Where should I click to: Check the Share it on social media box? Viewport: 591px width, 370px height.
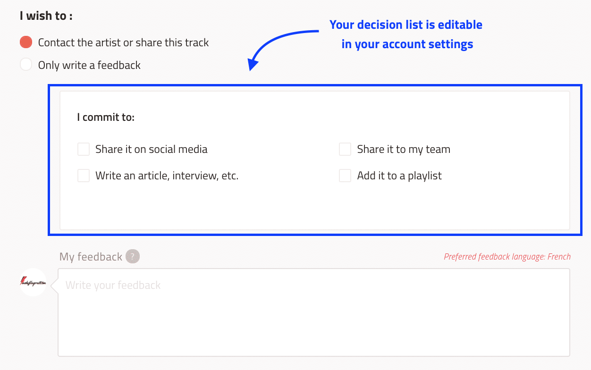(84, 149)
